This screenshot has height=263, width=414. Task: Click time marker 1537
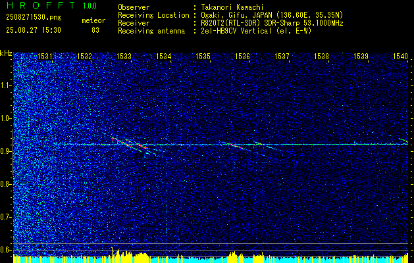282,57
